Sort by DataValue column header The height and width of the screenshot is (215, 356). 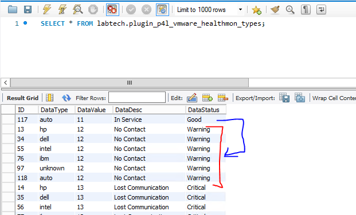click(x=94, y=110)
